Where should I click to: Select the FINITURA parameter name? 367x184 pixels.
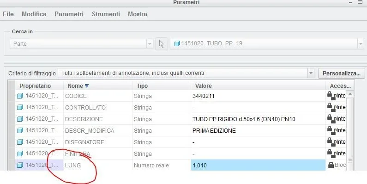[78, 154]
